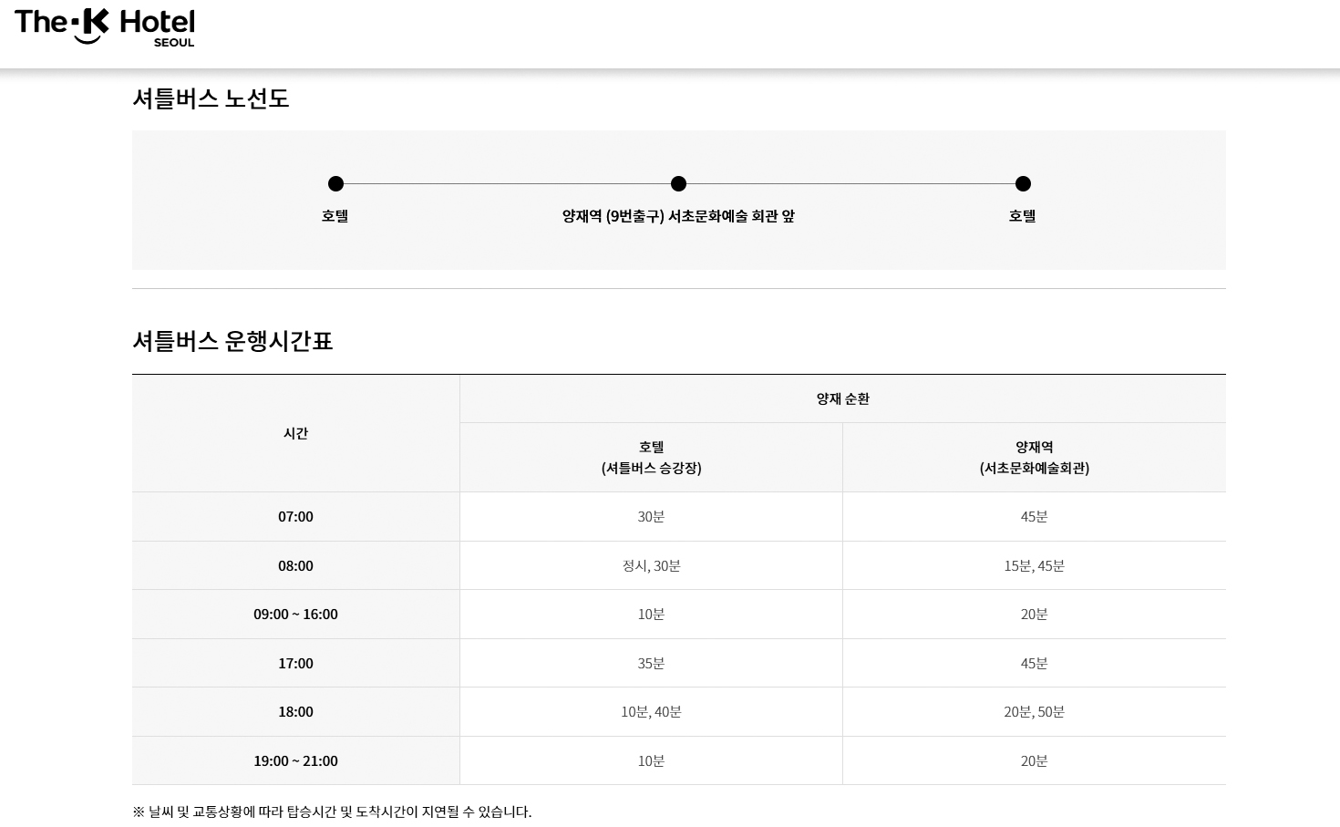The height and width of the screenshot is (827, 1340).
Task: Select the 양재역 (서초문화예술회관) column header
Action: pos(1034,457)
